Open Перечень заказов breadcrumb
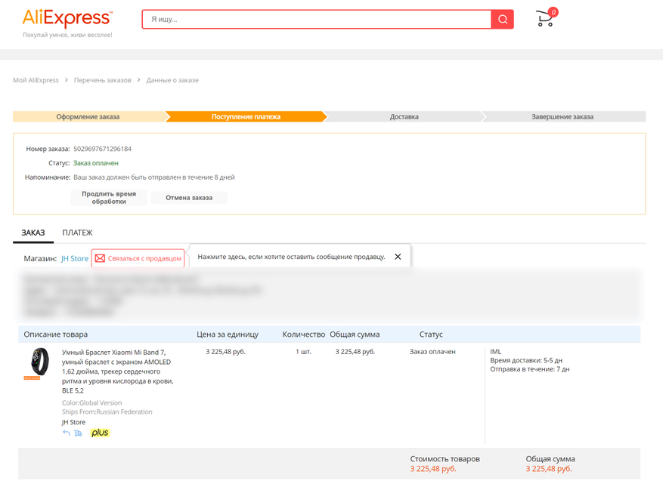This screenshot has height=484, width=663. coord(103,80)
